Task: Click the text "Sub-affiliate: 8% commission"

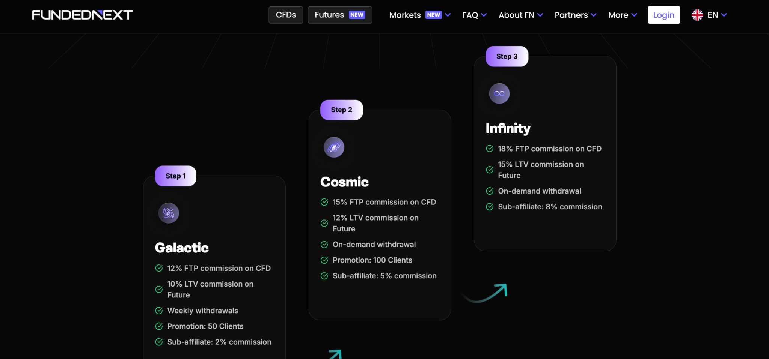Action: coord(550,207)
